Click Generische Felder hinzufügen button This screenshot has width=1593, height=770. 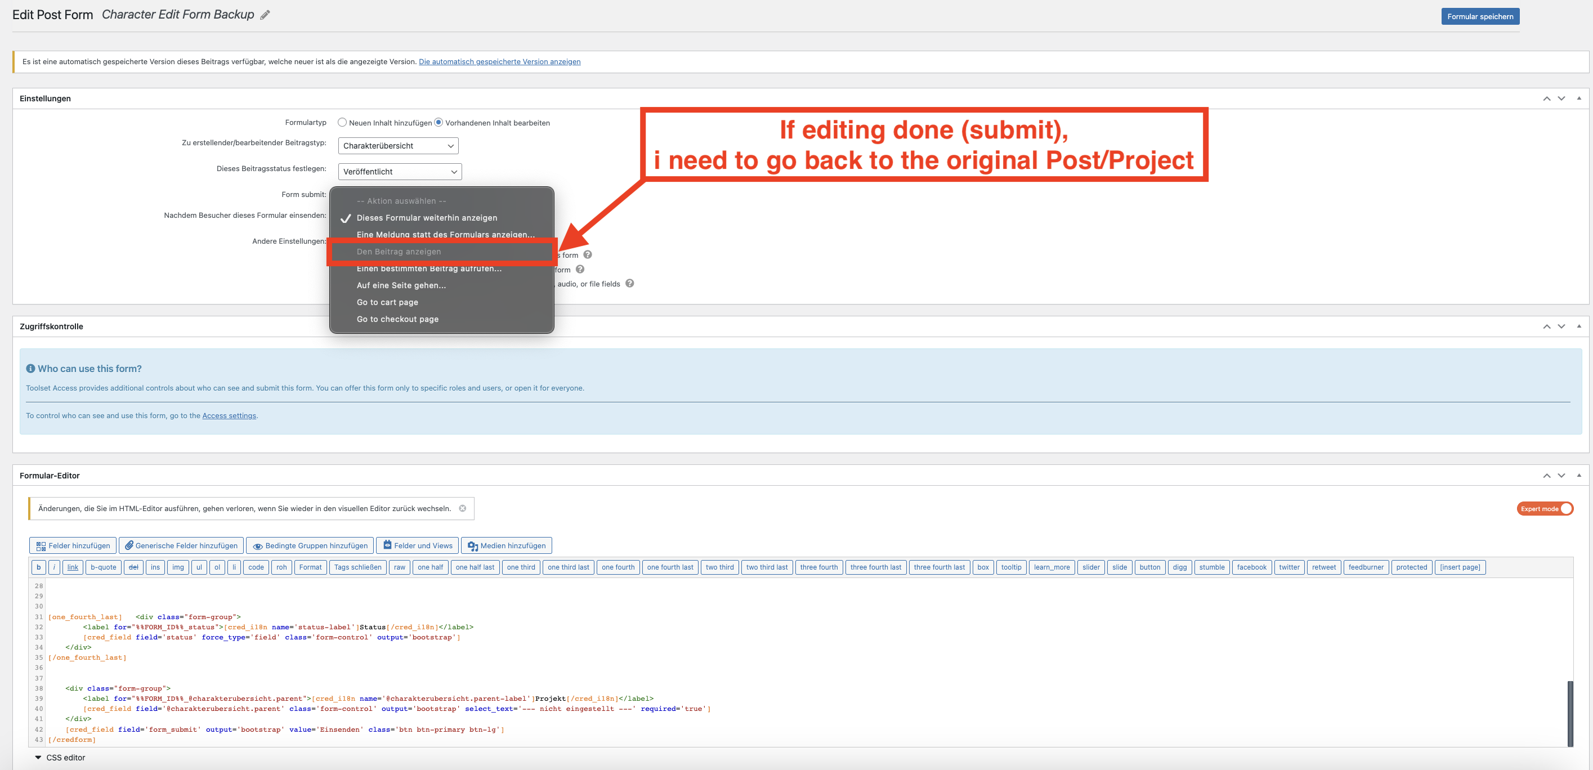point(181,545)
